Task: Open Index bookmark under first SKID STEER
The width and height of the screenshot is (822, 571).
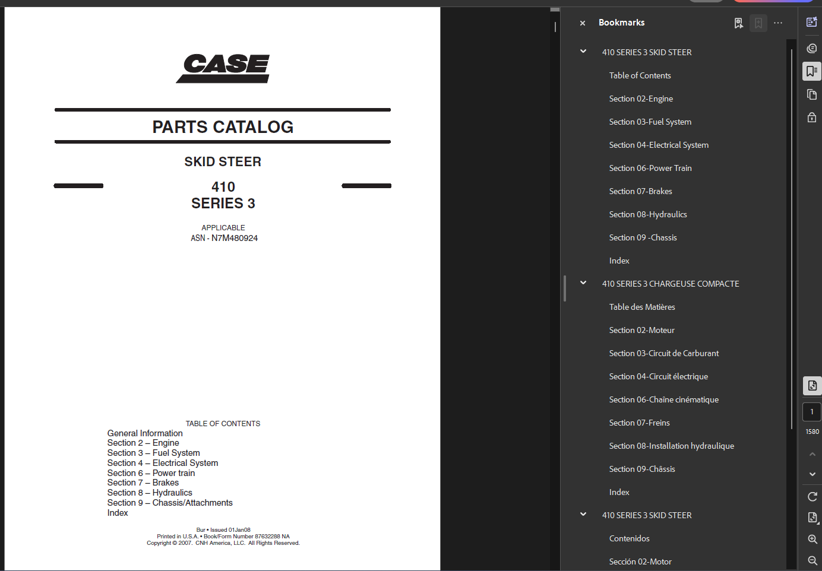Action: pyautogui.click(x=619, y=261)
